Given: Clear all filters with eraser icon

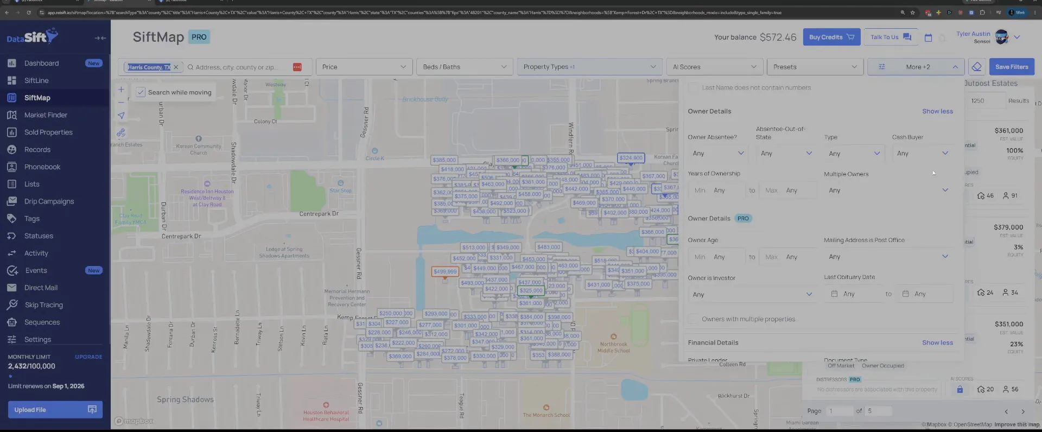Looking at the screenshot, I should click(977, 67).
